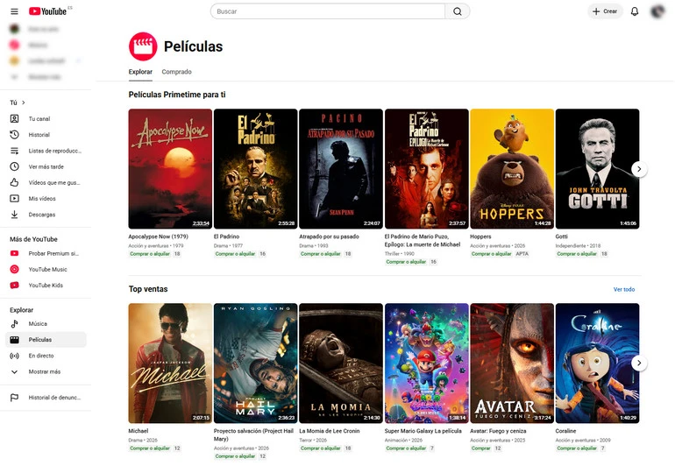Viewport: 675px width, 466px height.
Task: Open Probar Premium sidebar link
Action: point(46,253)
